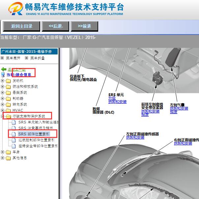The image size is (199, 199).
Task: Open 前排左侧座椅安全带张紧器 报废 link
Action: [145, 115]
